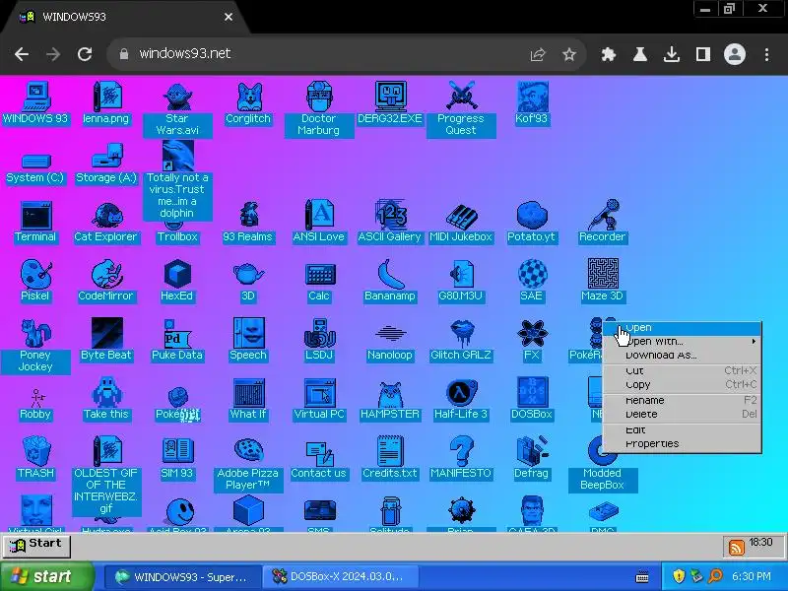Launch Star Wars.avi icon

tap(177, 97)
